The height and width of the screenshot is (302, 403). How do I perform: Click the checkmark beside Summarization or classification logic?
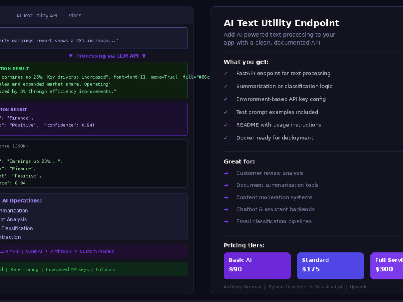(226, 86)
